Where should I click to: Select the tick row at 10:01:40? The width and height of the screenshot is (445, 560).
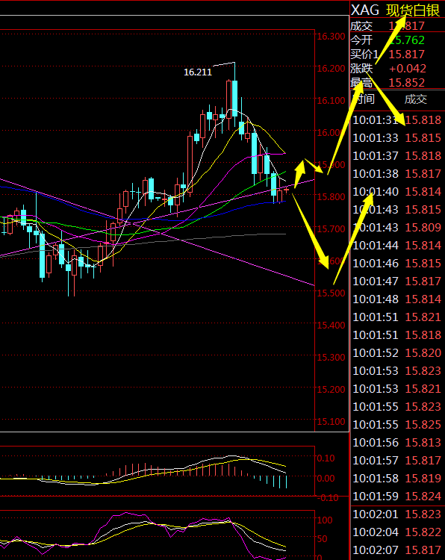click(x=396, y=192)
